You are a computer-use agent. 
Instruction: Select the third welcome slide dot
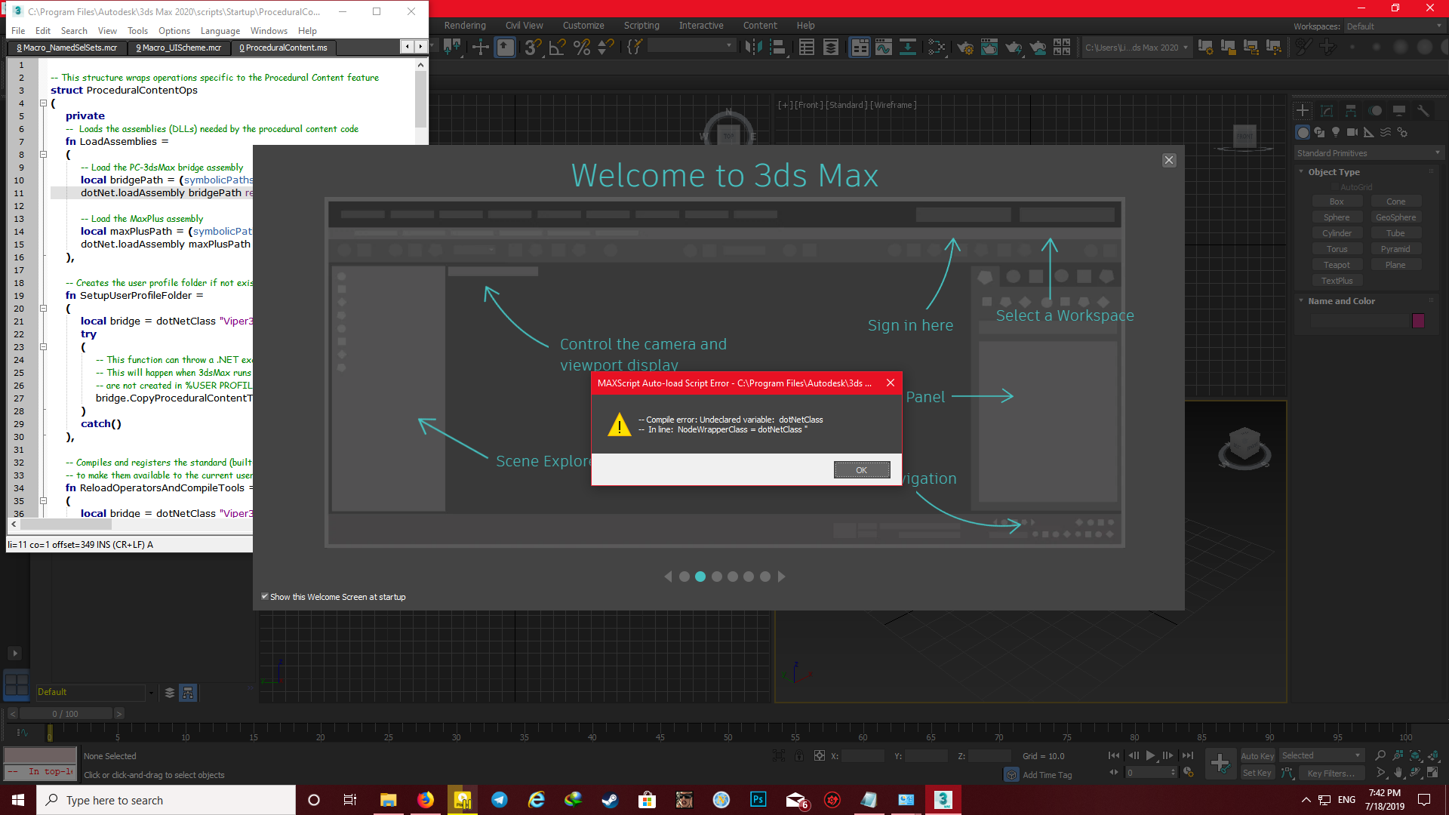tap(717, 577)
